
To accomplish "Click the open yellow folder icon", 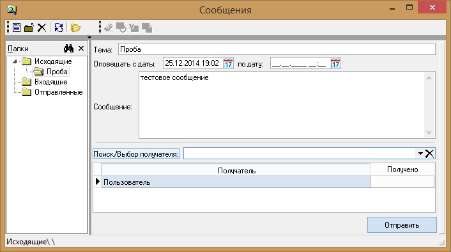I will tap(75, 28).
